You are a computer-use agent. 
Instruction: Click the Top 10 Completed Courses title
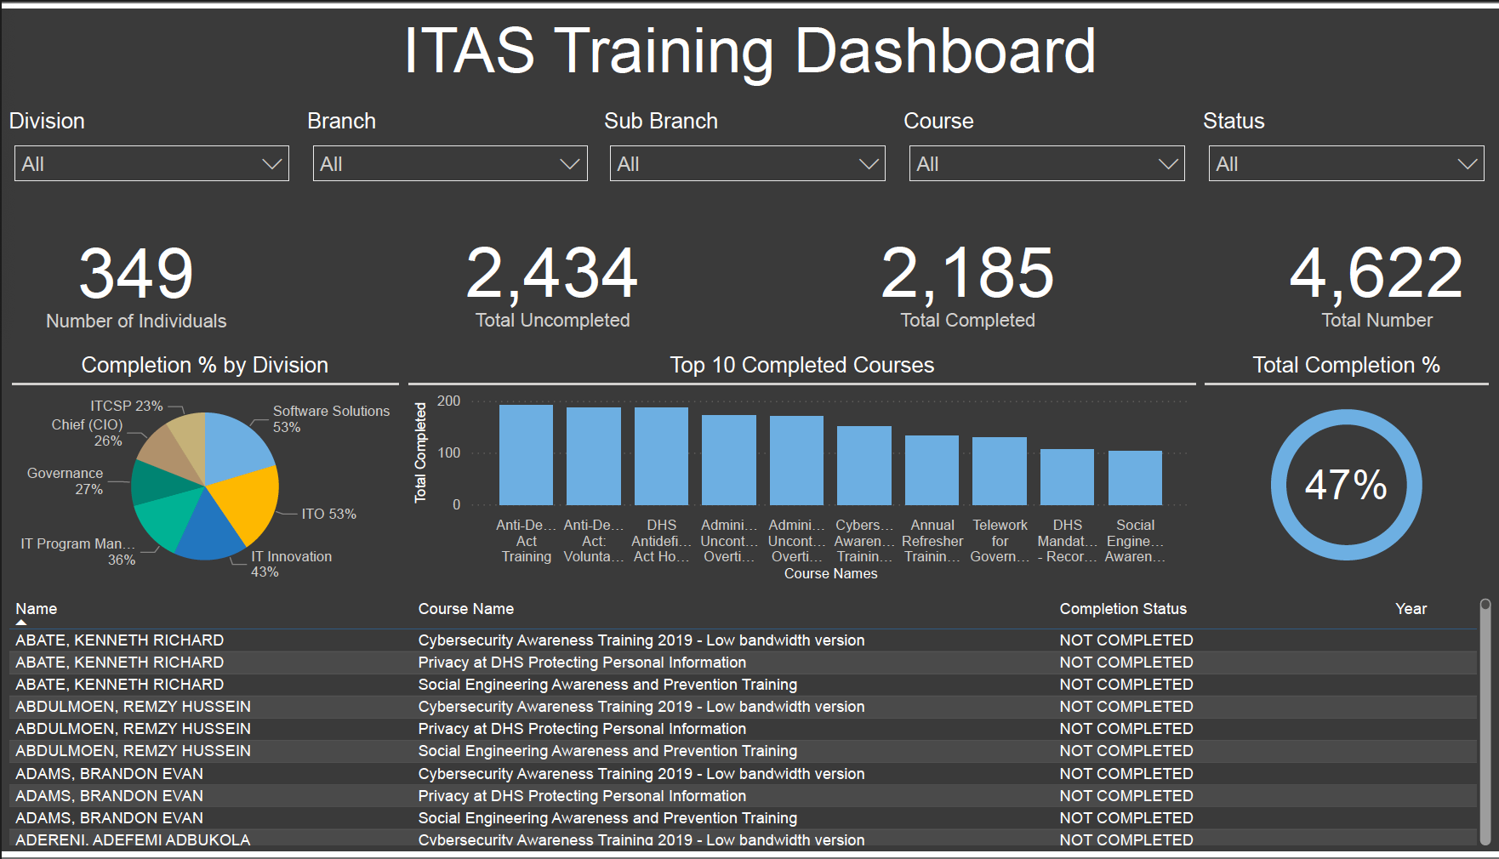coord(802,365)
